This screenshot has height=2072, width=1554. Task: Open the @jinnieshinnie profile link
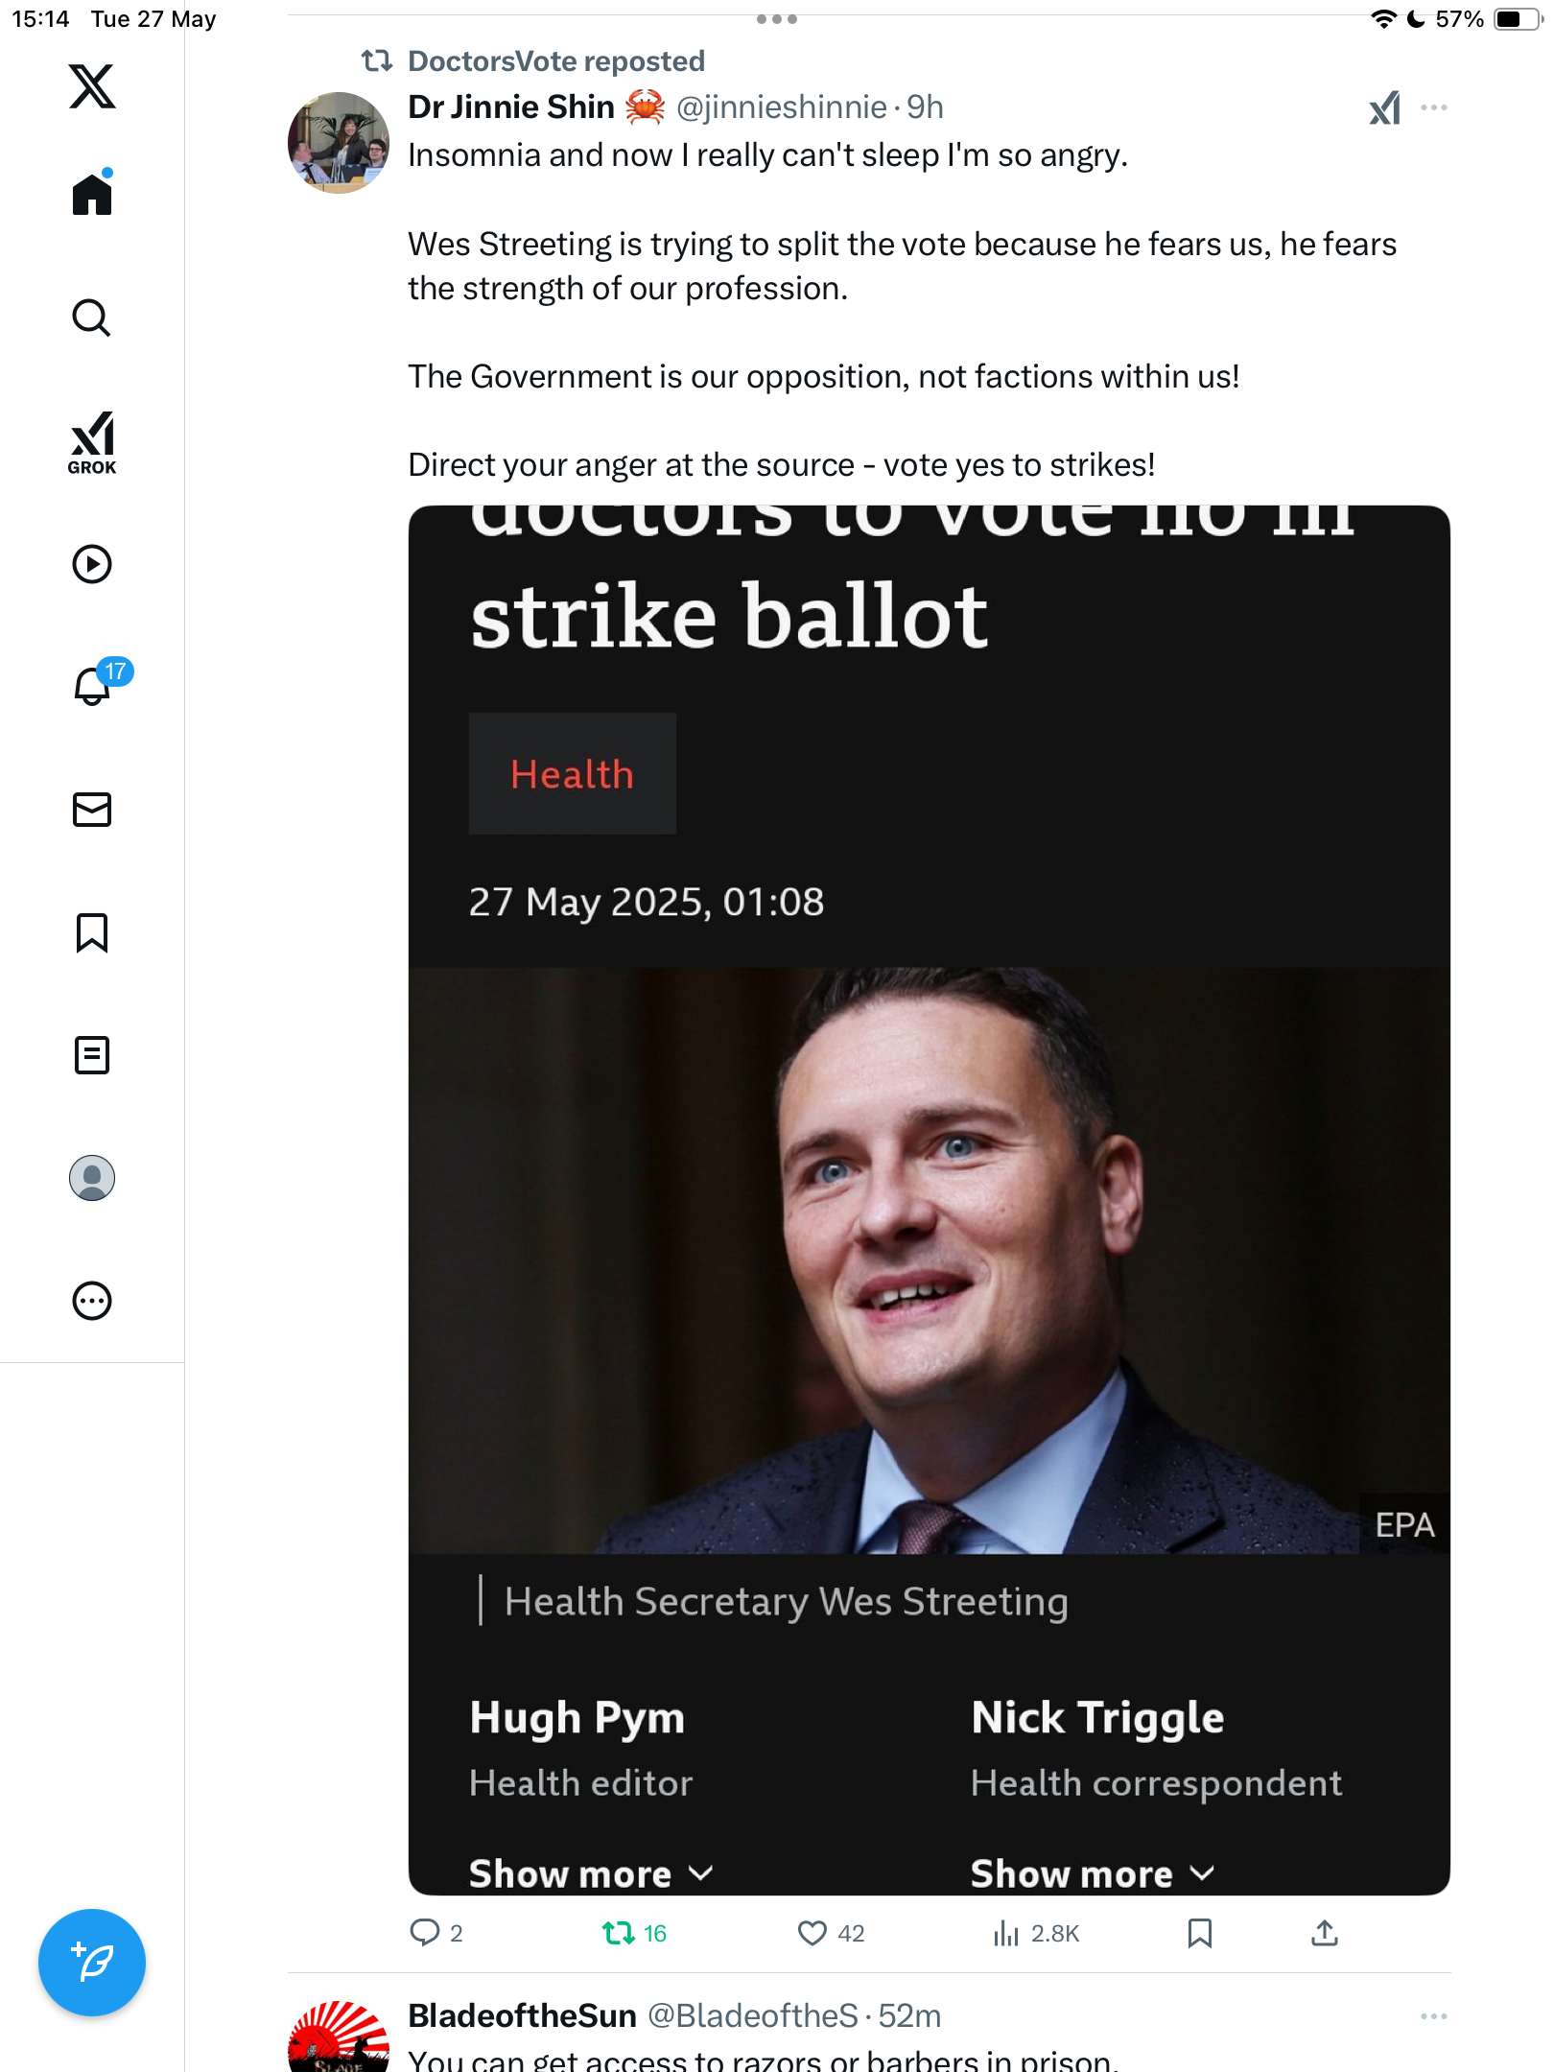click(782, 106)
